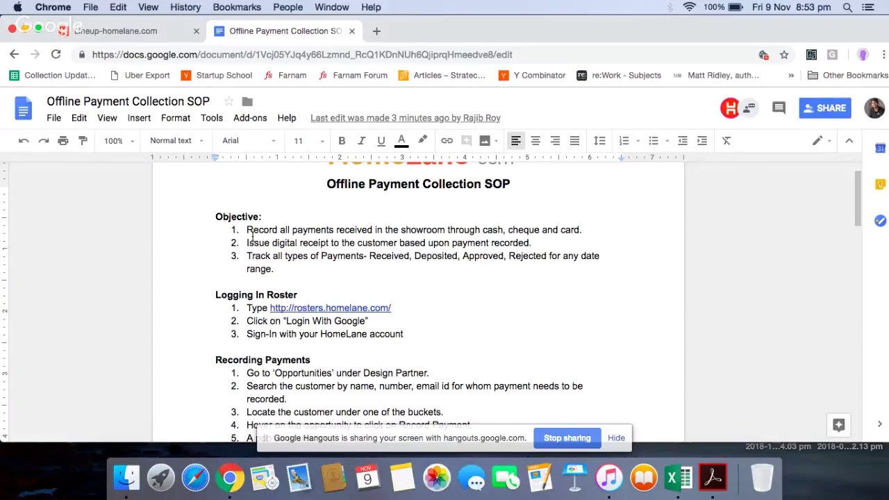Move document using the folder icon
Image resolution: width=889 pixels, height=500 pixels.
[x=247, y=101]
